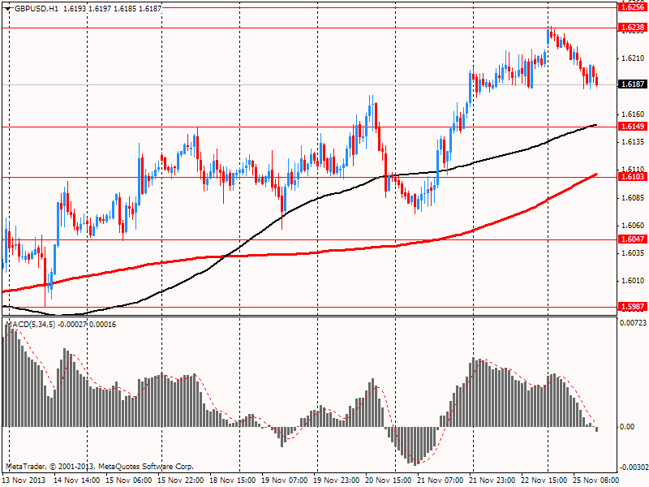Click the 1.6085 price scale value
This screenshot has width=649, height=487.
click(634, 198)
